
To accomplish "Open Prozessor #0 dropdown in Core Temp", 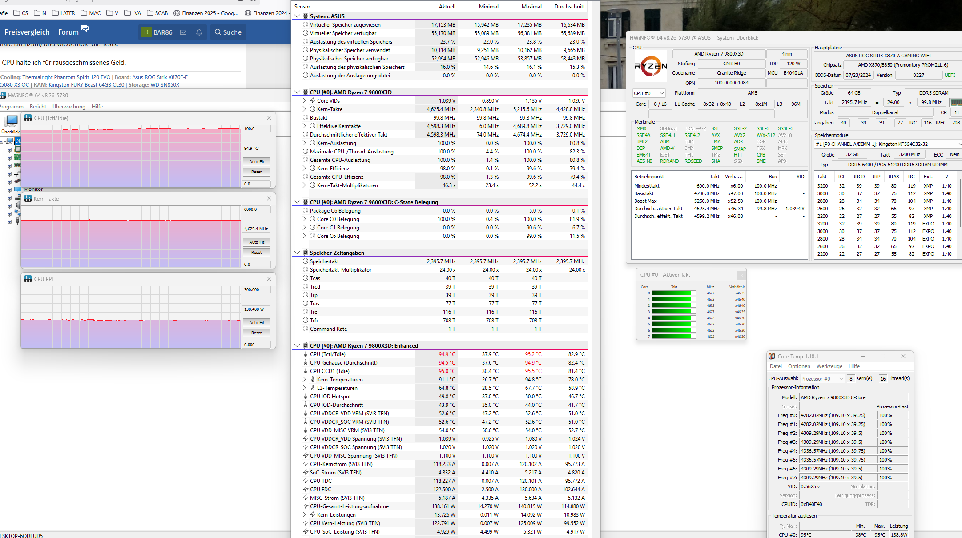I will [822, 379].
